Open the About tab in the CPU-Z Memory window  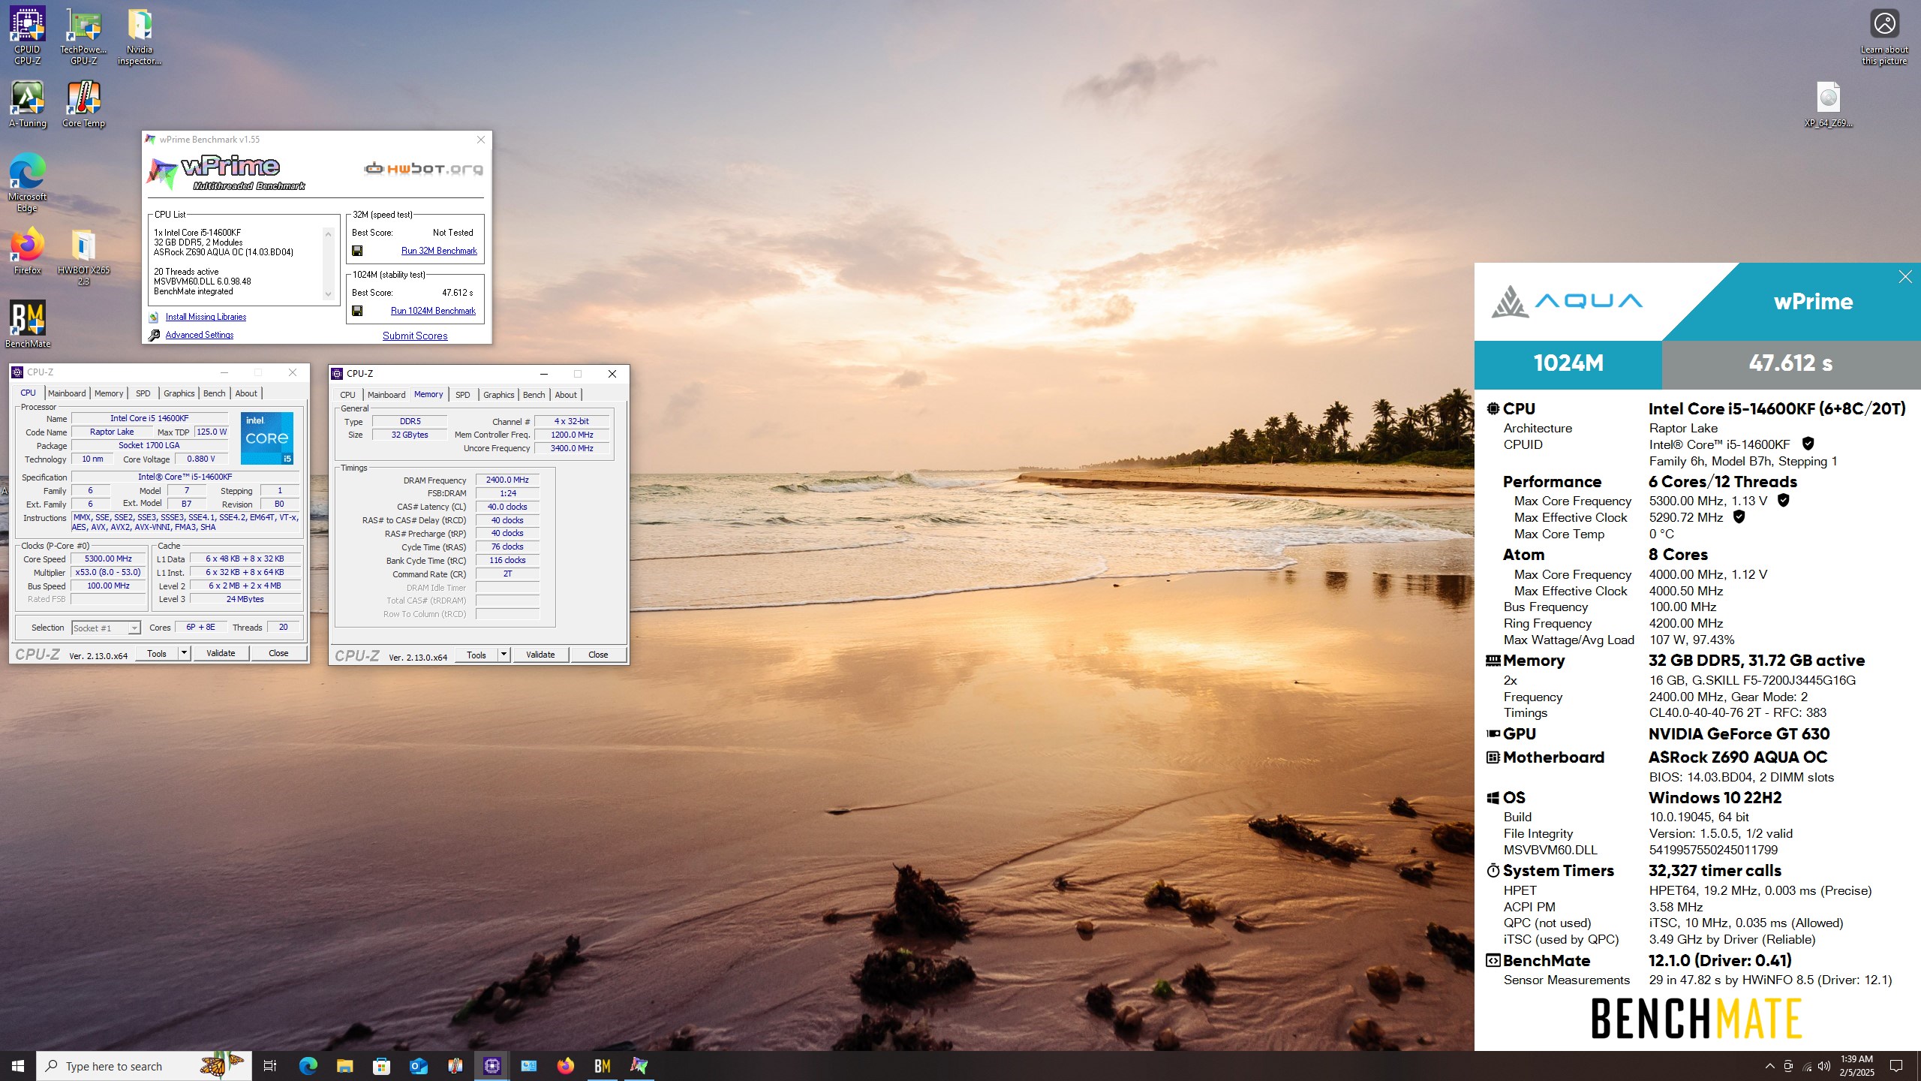[566, 395]
